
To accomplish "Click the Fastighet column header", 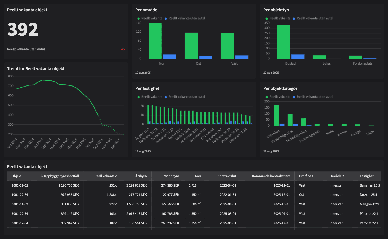I will tap(367, 176).
